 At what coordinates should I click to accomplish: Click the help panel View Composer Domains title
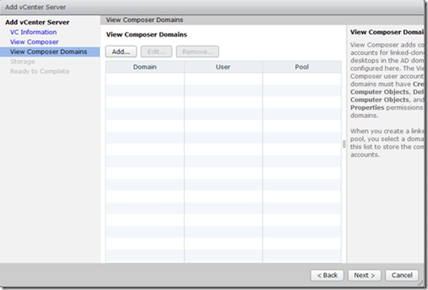coord(387,32)
